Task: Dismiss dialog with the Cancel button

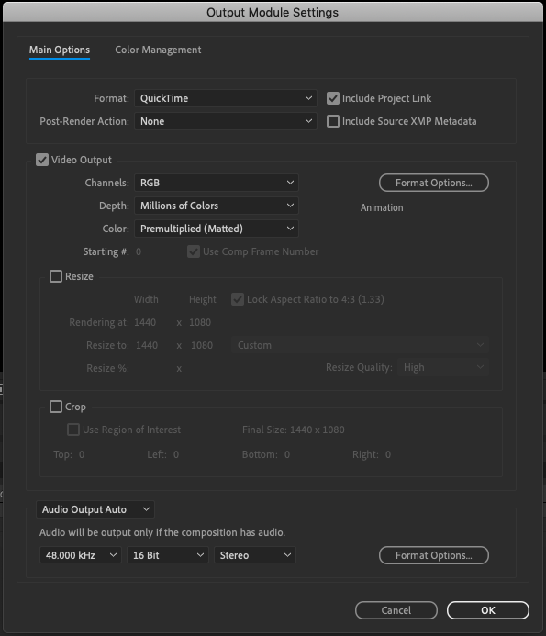Action: pos(396,610)
